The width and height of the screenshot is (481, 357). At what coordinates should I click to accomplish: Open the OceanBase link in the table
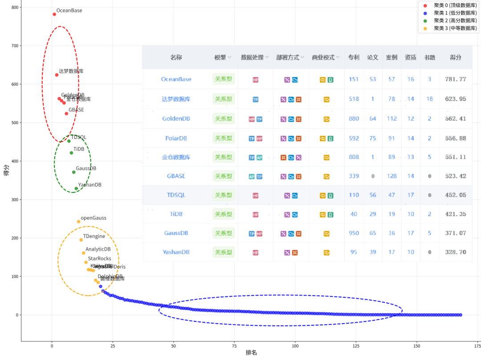click(176, 79)
